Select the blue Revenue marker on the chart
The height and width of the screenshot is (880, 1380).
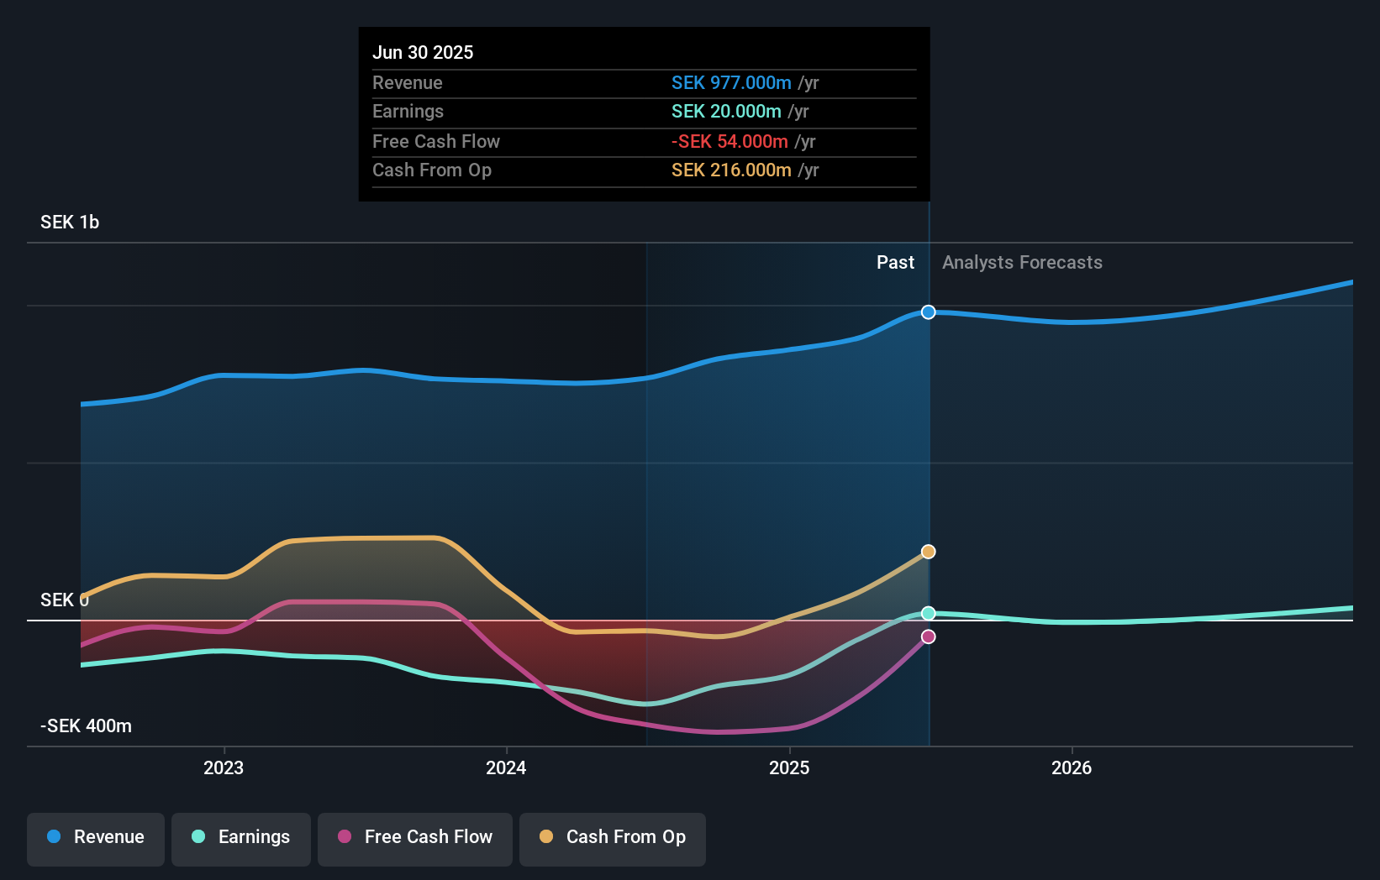point(928,312)
